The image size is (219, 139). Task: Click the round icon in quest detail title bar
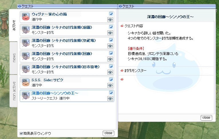click(120, 6)
